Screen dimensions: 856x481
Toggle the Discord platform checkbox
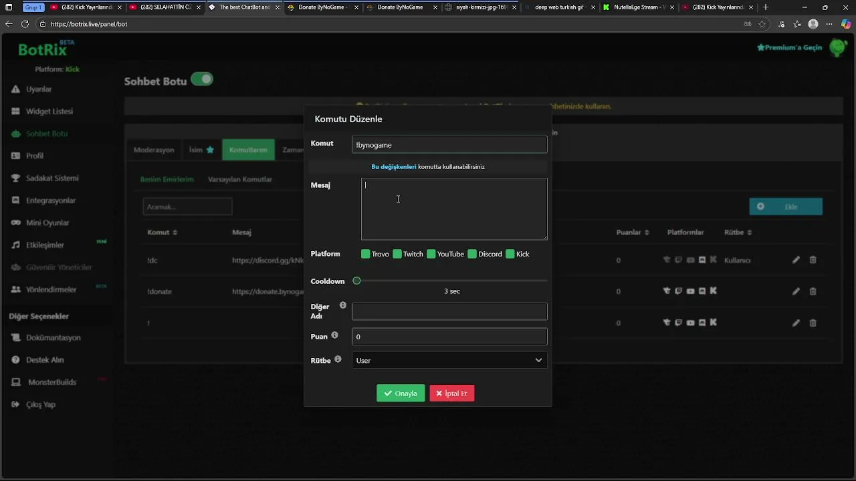pyautogui.click(x=472, y=254)
